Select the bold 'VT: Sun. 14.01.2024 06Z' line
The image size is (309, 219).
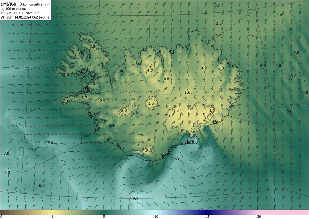click(19, 17)
